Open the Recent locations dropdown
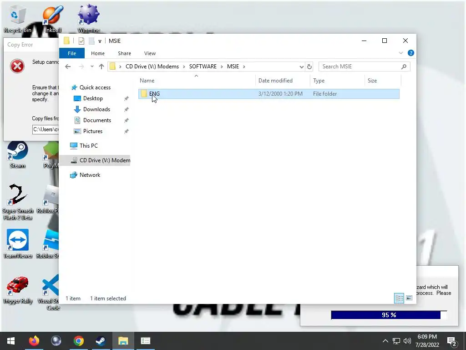Viewport: 466px width, 350px height. point(92,67)
